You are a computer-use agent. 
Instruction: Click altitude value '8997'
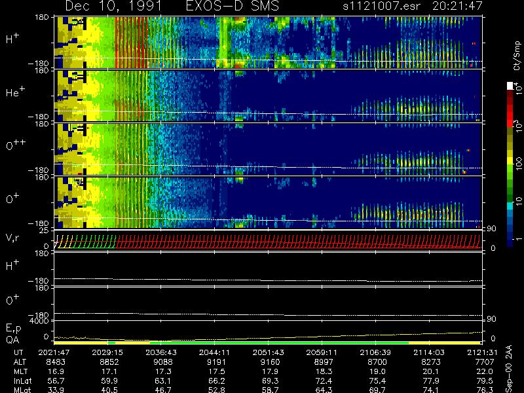(324, 362)
